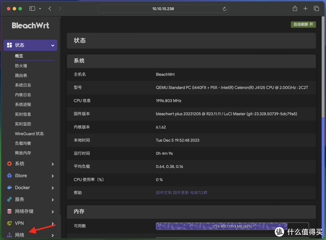Viewport: 326px width, 240px height.
Task: Open the 防火墙 menu entry
Action: click(21, 66)
